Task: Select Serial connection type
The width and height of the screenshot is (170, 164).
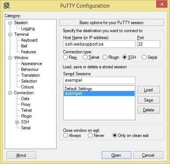Action: [144, 57]
